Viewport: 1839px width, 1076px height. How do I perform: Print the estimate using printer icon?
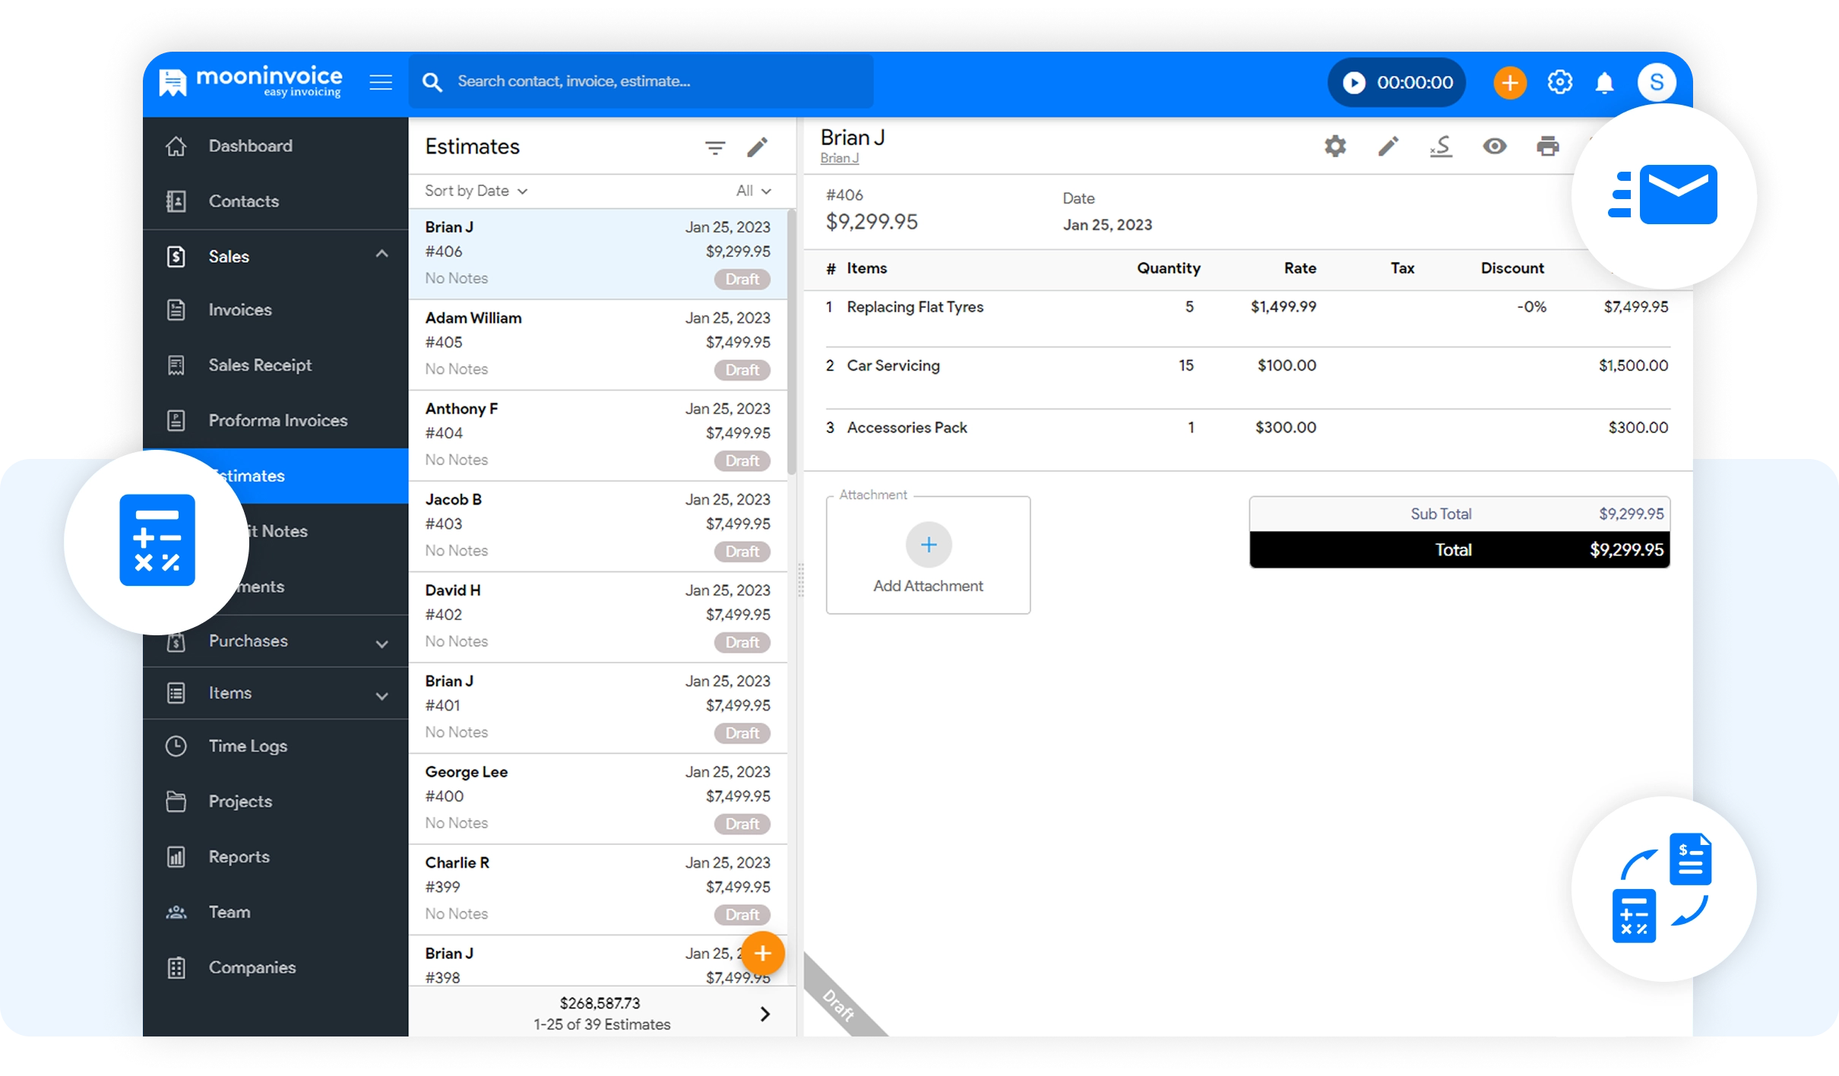click(x=1547, y=146)
